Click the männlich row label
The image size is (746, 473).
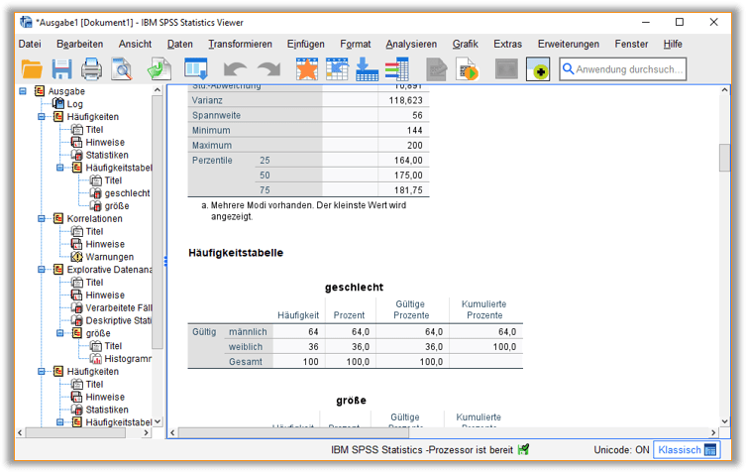(248, 331)
